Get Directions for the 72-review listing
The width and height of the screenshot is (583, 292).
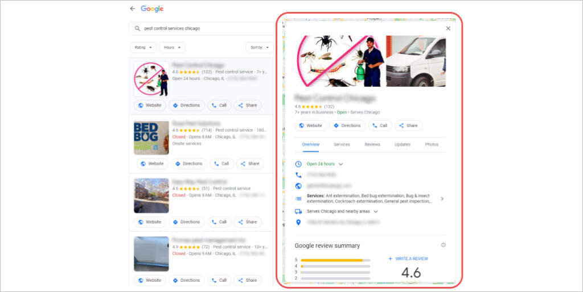[x=187, y=280]
